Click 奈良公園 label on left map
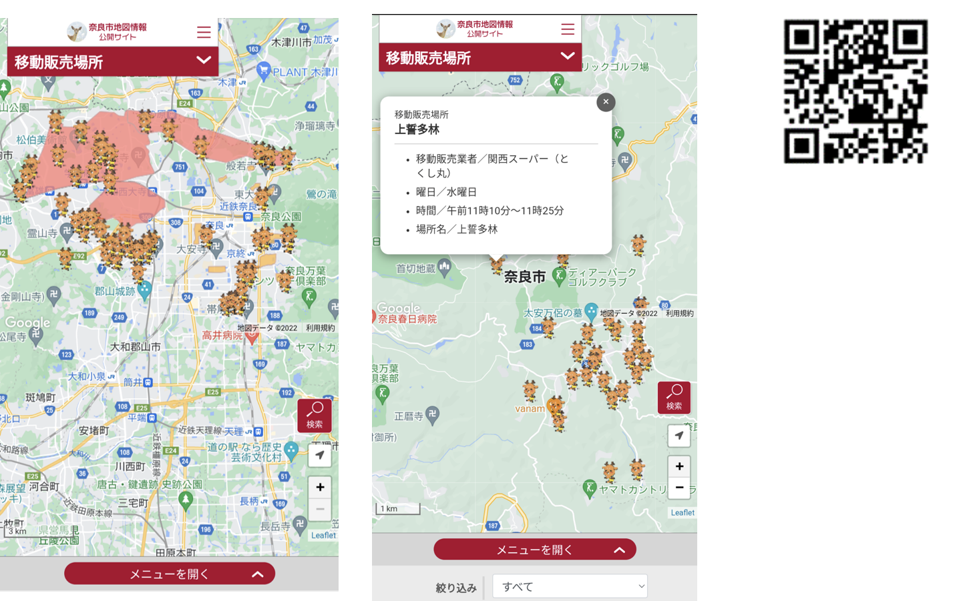Image resolution: width=953 pixels, height=601 pixels. (281, 217)
